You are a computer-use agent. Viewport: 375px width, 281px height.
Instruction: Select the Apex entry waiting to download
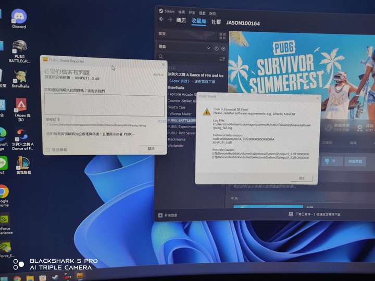[193, 82]
